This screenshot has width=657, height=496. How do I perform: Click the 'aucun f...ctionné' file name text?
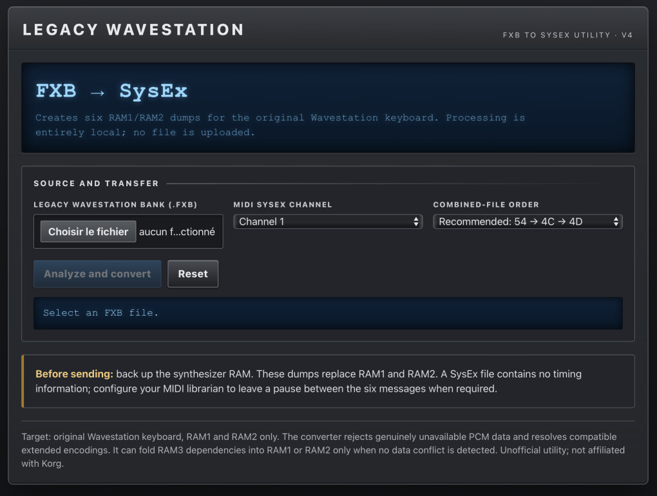point(177,232)
